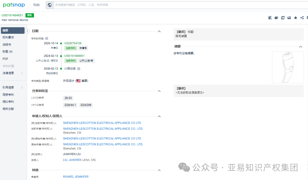Click the copy pages icon in toolbar
This screenshot has width=308, height=180.
[283, 18]
